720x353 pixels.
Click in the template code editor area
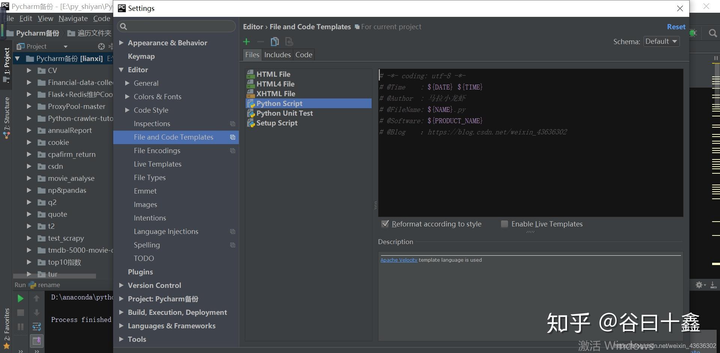click(531, 143)
